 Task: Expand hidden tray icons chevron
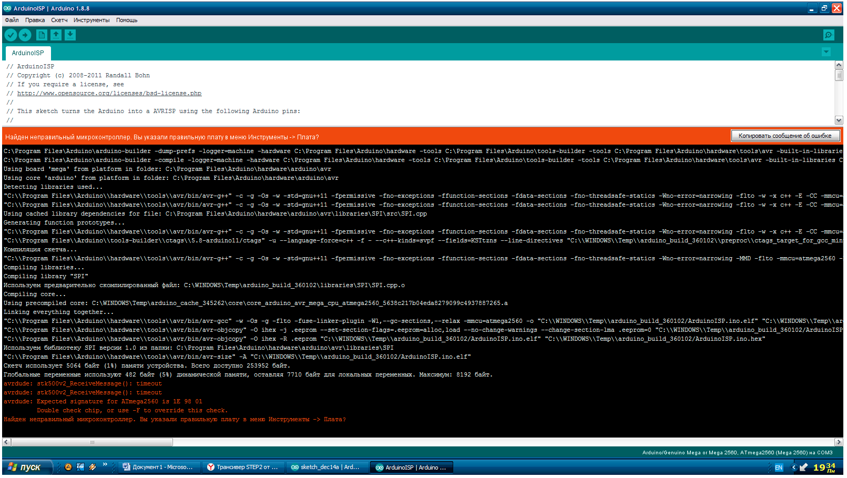794,467
